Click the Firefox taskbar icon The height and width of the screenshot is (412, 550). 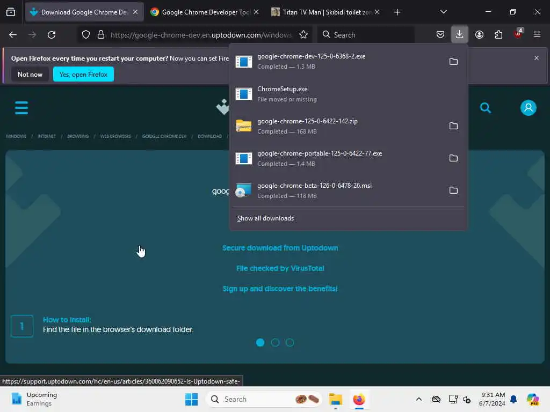tap(359, 399)
